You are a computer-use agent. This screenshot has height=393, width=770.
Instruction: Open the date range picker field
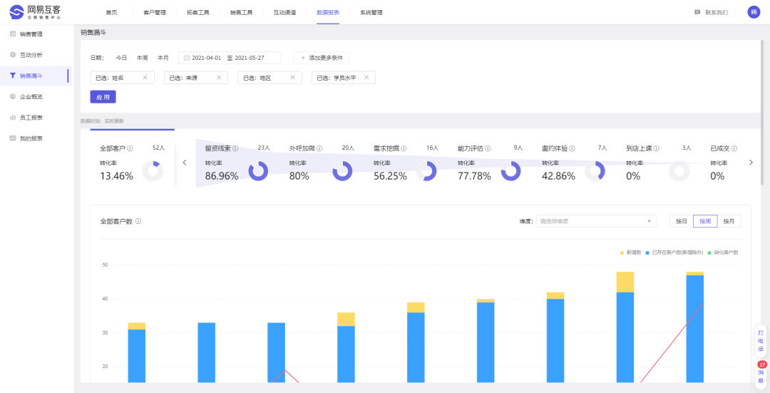[230, 58]
